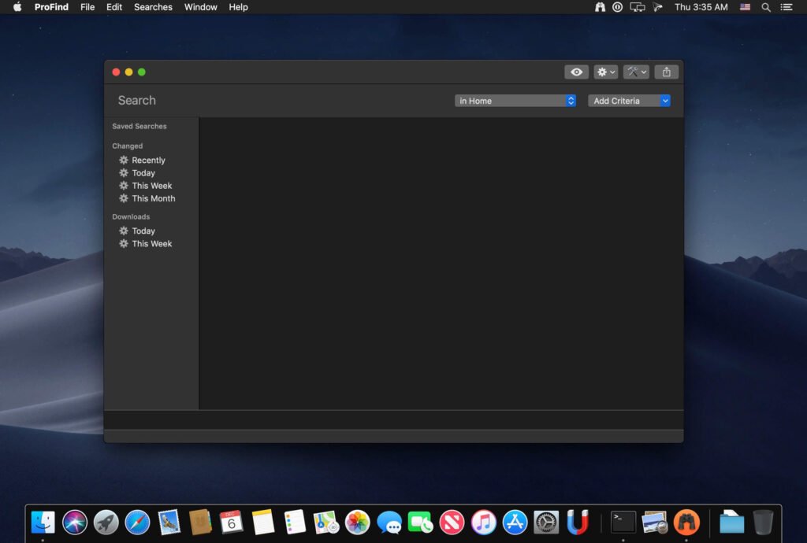Screen dimensions: 807x543
Task: Select the Recently saved search
Action: tap(149, 160)
